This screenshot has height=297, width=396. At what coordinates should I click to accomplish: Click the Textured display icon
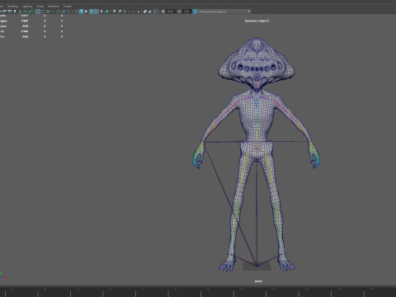[97, 12]
